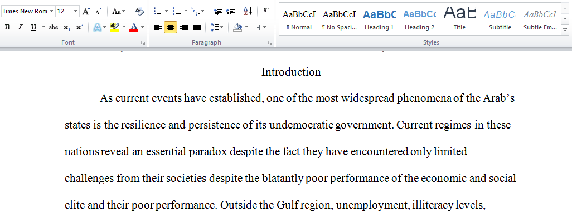Show paragraph marks with pilcrow icon

(266, 11)
